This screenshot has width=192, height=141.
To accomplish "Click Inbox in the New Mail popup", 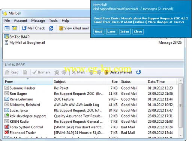I will tap(125, 32).
